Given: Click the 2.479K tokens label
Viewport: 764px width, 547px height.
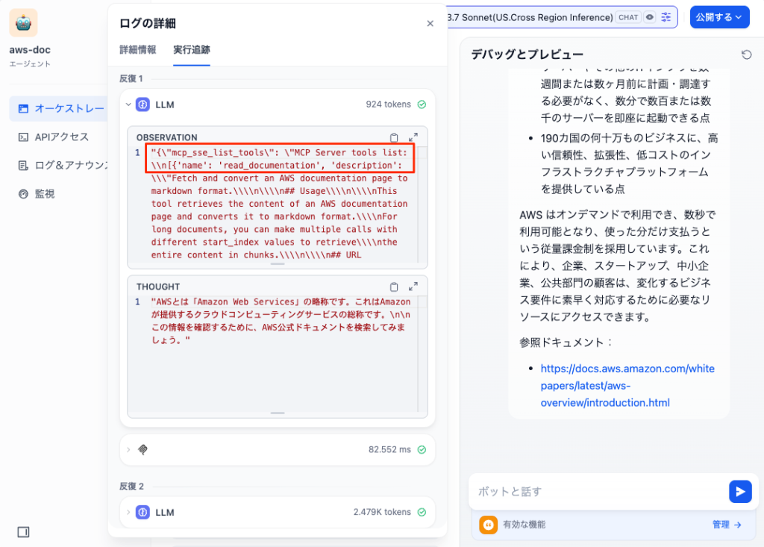Looking at the screenshot, I should tap(382, 512).
